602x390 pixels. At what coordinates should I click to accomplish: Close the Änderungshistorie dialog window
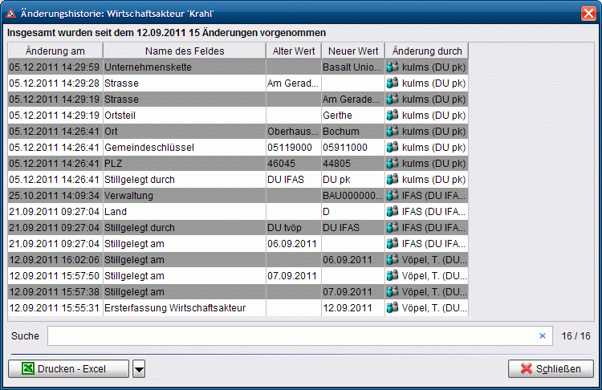point(588,14)
